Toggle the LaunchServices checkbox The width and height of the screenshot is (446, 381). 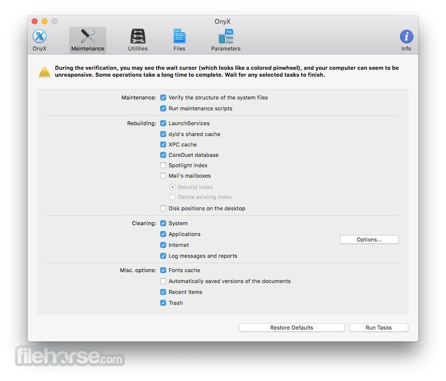tap(163, 123)
